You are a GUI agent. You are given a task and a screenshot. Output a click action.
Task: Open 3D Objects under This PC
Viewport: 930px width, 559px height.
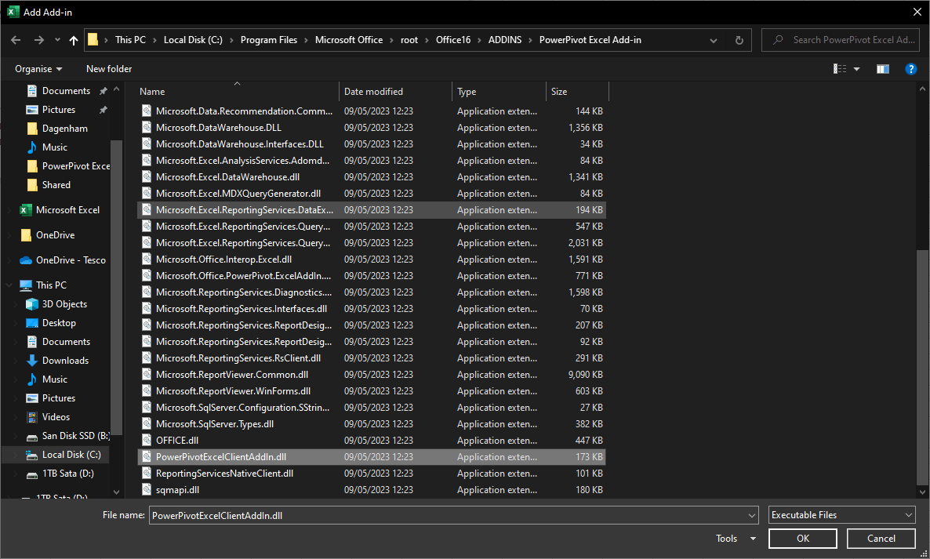pyautogui.click(x=64, y=304)
